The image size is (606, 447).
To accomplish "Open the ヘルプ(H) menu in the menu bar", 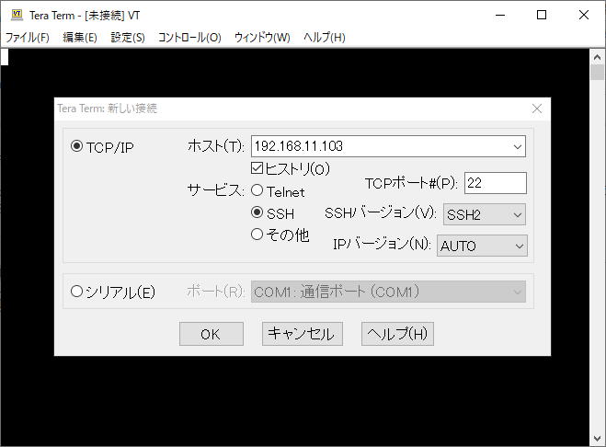I will click(325, 38).
